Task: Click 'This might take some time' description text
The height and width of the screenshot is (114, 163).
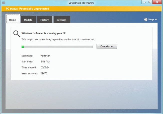Action: [x=58, y=40]
